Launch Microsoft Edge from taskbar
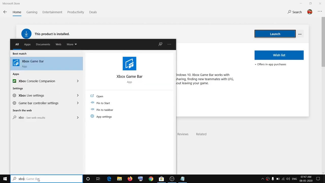 pos(109,179)
